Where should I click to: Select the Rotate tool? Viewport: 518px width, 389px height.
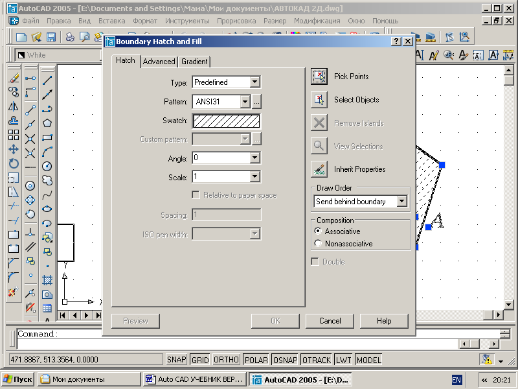(14, 163)
